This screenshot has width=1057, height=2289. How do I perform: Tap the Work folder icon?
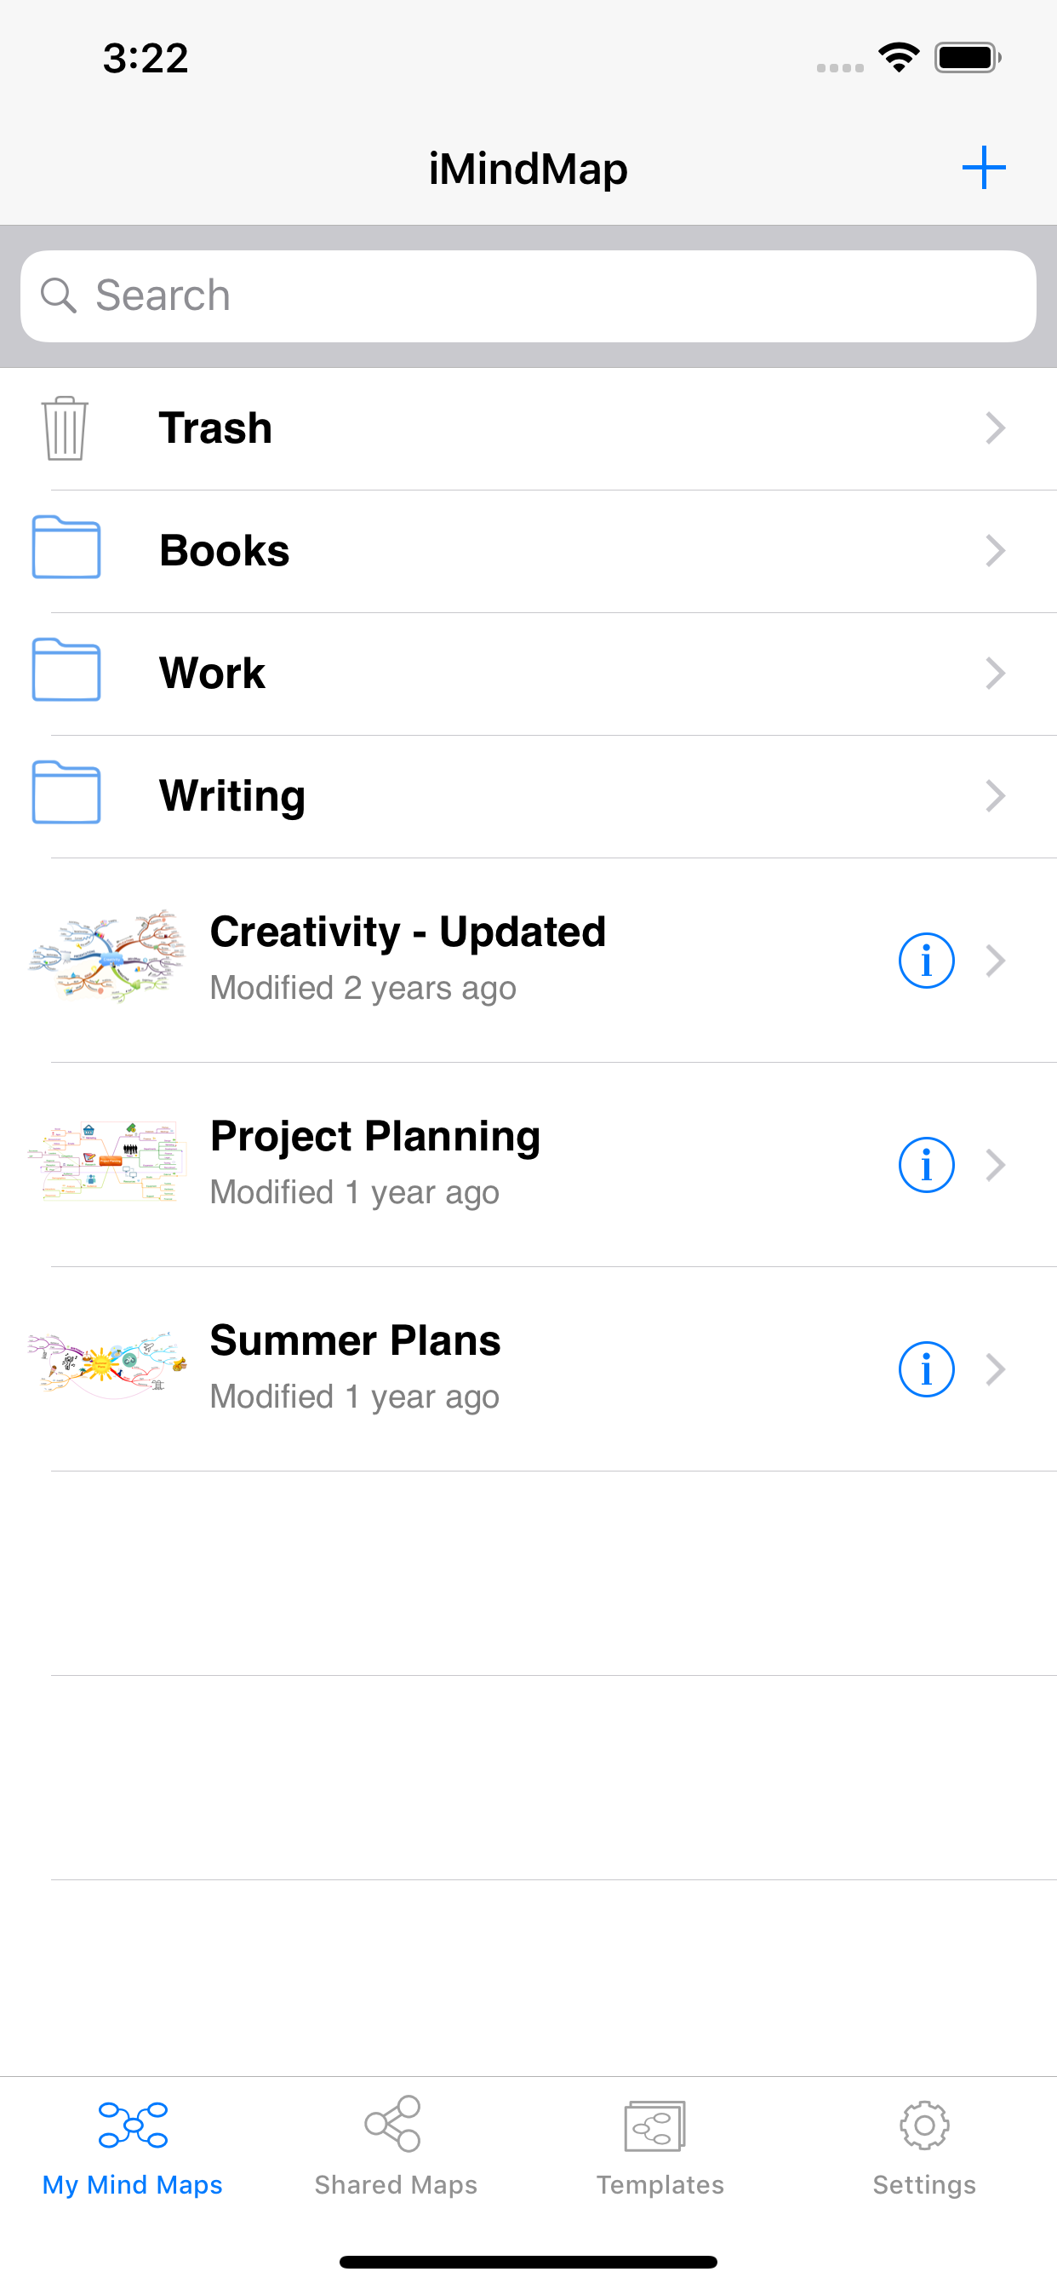[x=66, y=671]
